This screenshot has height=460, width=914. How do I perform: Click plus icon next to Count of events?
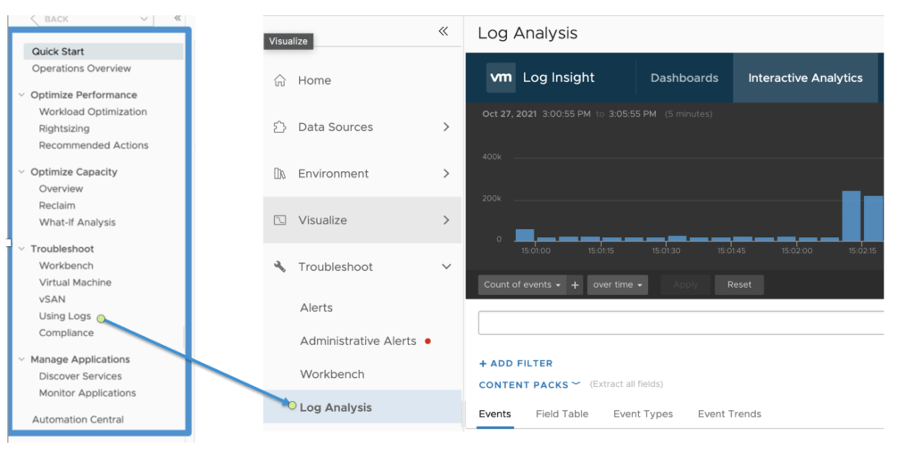575,285
